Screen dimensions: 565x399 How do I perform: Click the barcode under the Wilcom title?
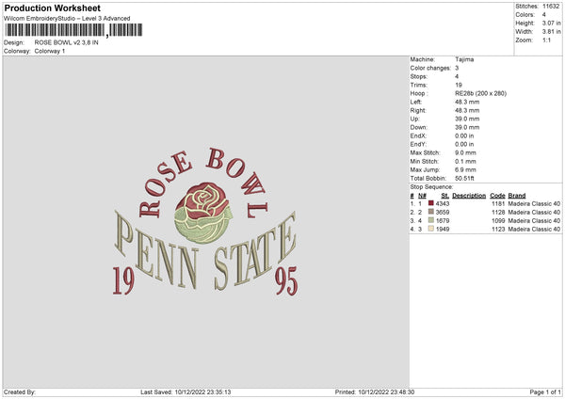click(x=73, y=30)
